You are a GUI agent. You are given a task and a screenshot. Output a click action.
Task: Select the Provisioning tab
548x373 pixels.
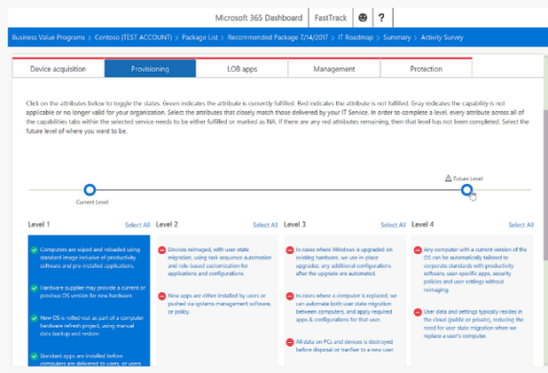150,68
